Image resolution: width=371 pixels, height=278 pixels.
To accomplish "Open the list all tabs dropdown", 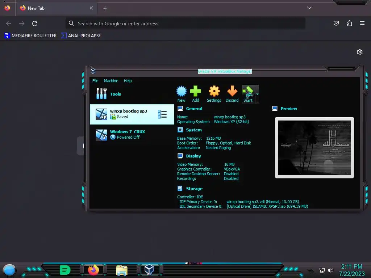I will (x=309, y=8).
